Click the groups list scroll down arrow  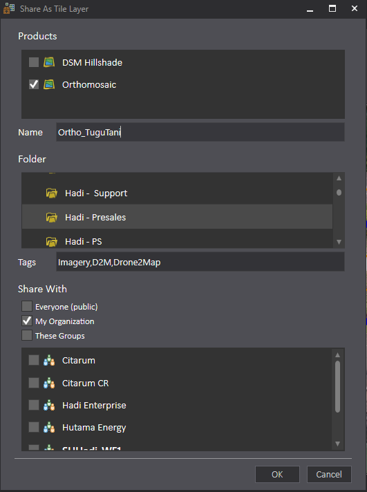337,444
